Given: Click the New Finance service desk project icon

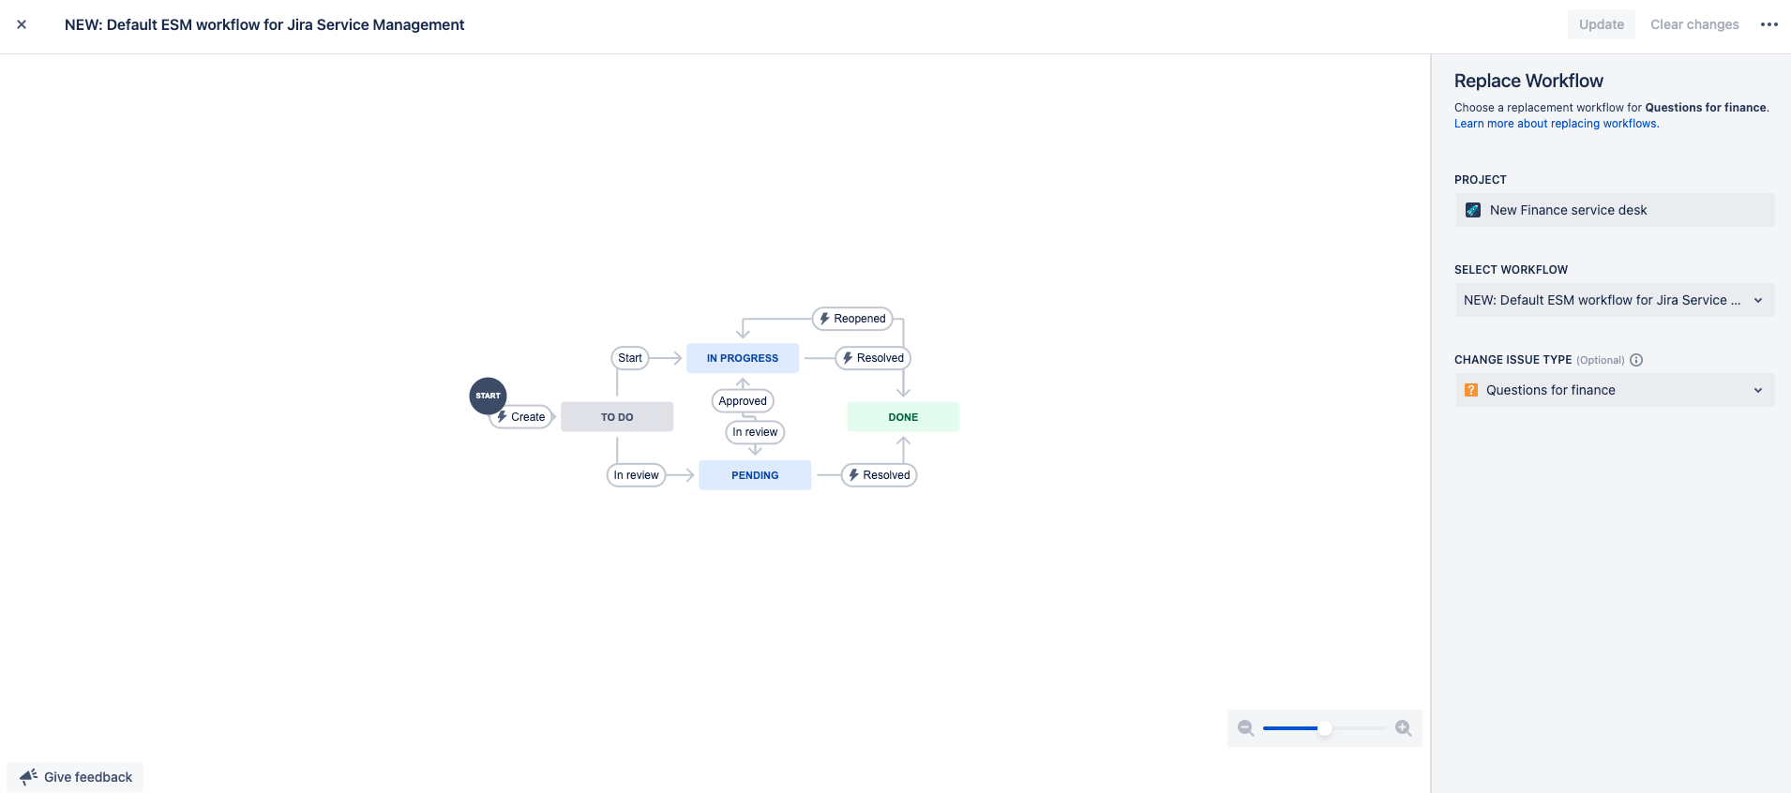Looking at the screenshot, I should pos(1473,210).
